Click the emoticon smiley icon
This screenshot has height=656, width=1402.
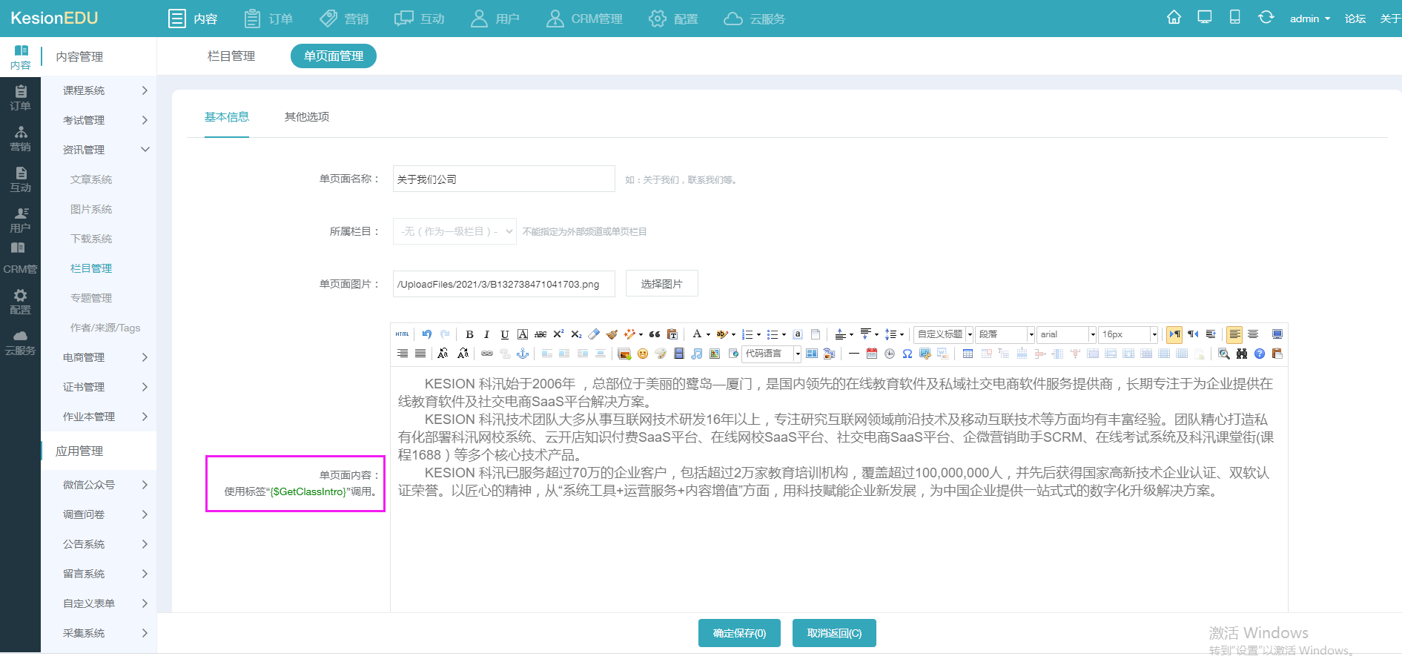pos(643,354)
